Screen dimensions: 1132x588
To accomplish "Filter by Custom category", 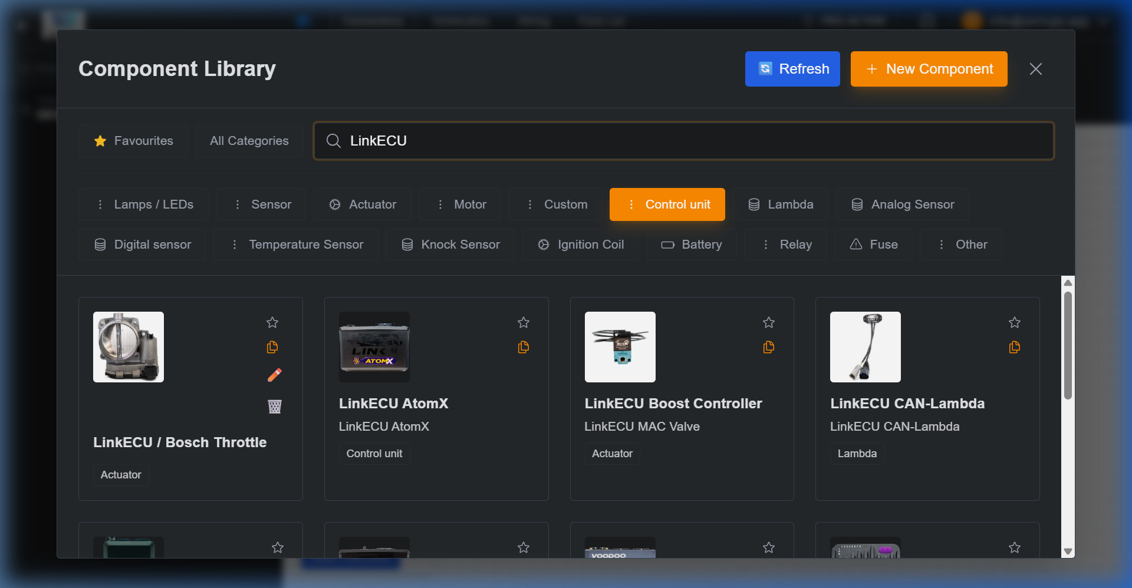I will pyautogui.click(x=555, y=204).
